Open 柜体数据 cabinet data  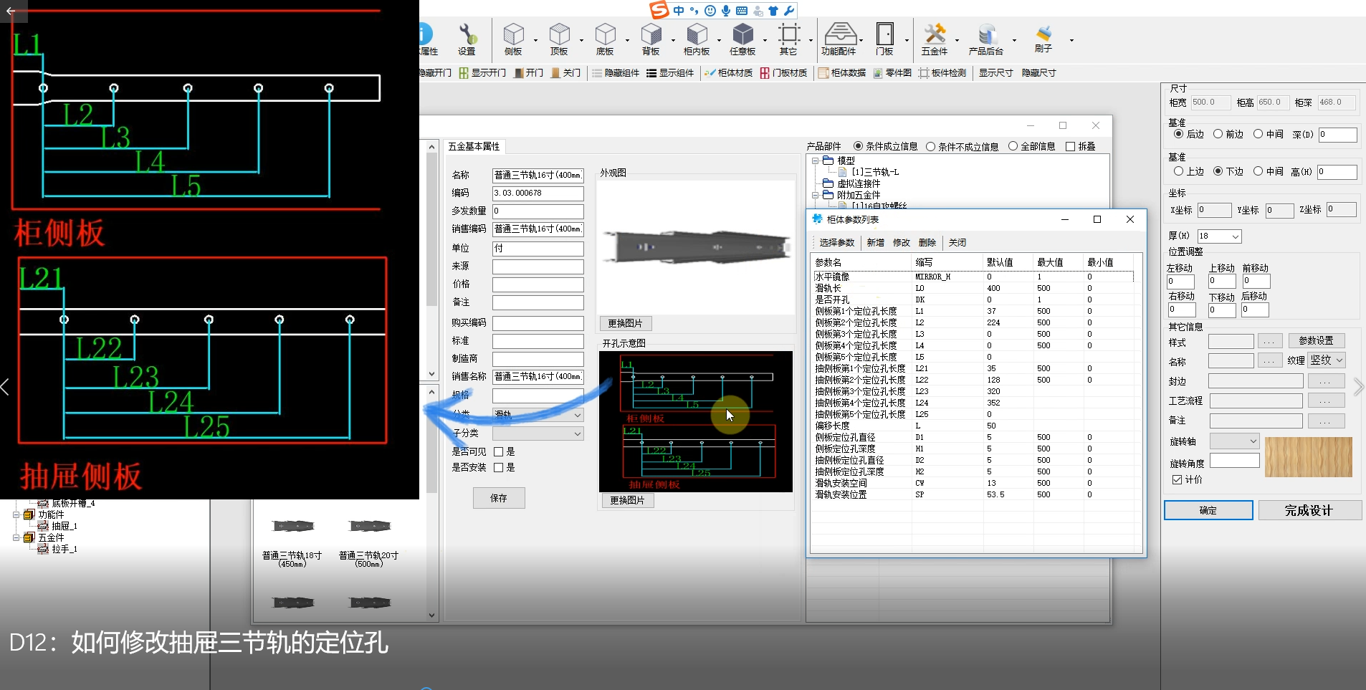pyautogui.click(x=842, y=73)
